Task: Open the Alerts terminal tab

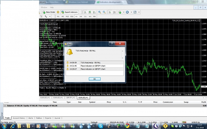Action: 30,118
